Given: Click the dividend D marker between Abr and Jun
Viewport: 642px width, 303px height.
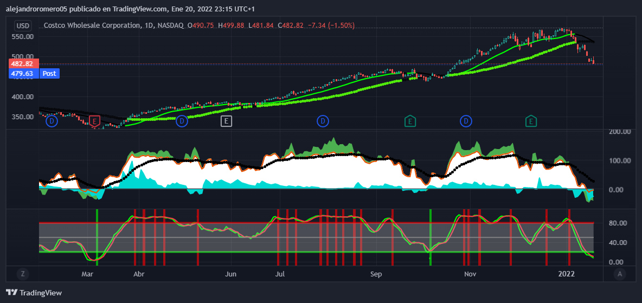Looking at the screenshot, I should [x=182, y=121].
